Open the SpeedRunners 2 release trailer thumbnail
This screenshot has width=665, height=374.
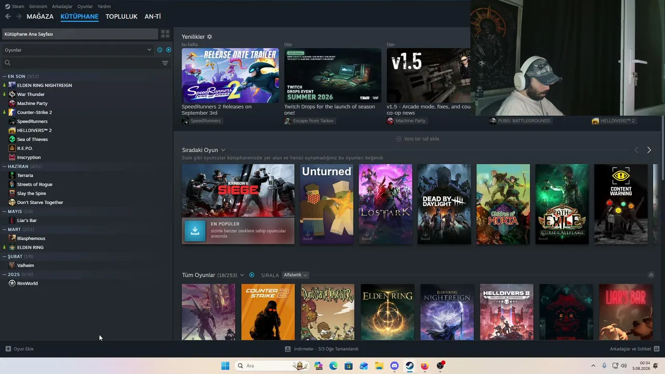[x=230, y=75]
